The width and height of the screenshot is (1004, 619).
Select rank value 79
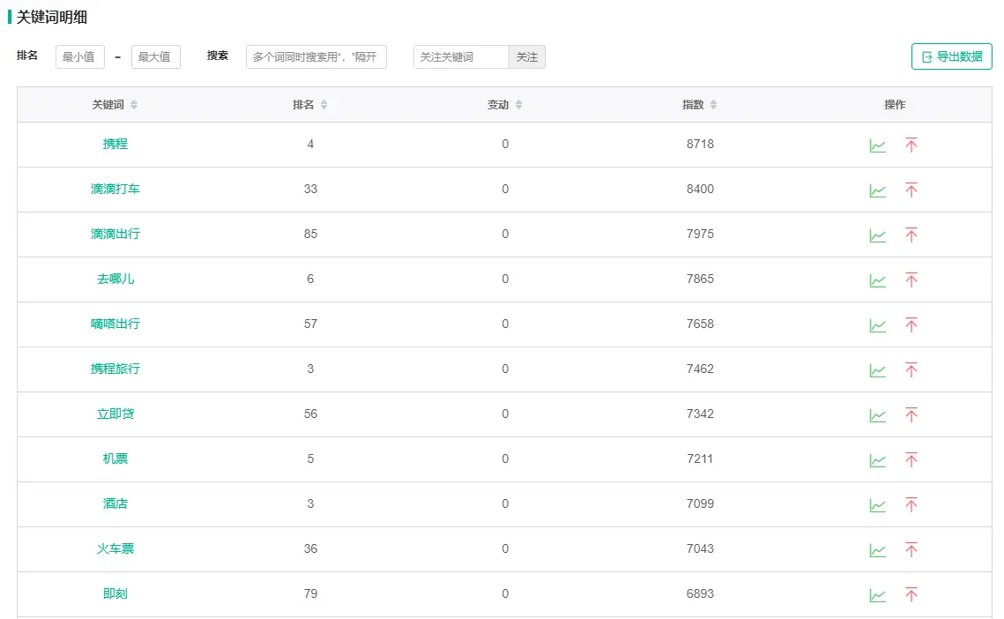pos(310,593)
